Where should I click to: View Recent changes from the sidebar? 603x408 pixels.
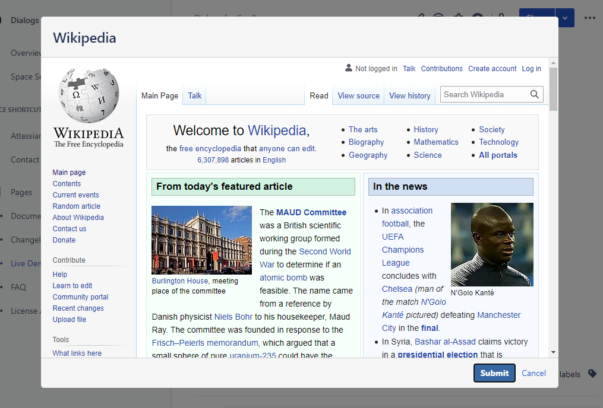(x=78, y=308)
